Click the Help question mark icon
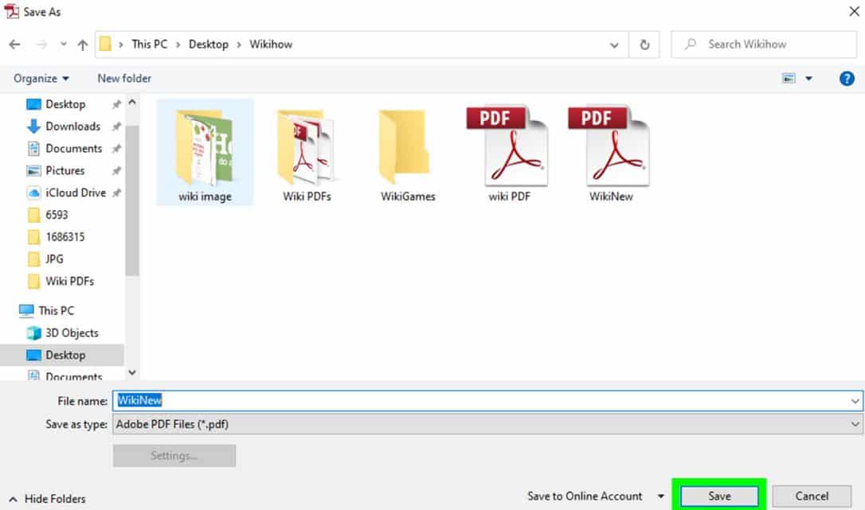 click(847, 78)
